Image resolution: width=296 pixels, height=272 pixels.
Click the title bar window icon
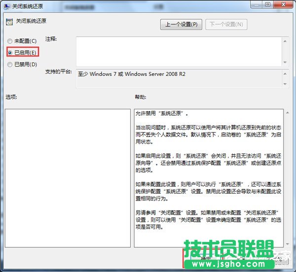pyautogui.click(x=6, y=6)
